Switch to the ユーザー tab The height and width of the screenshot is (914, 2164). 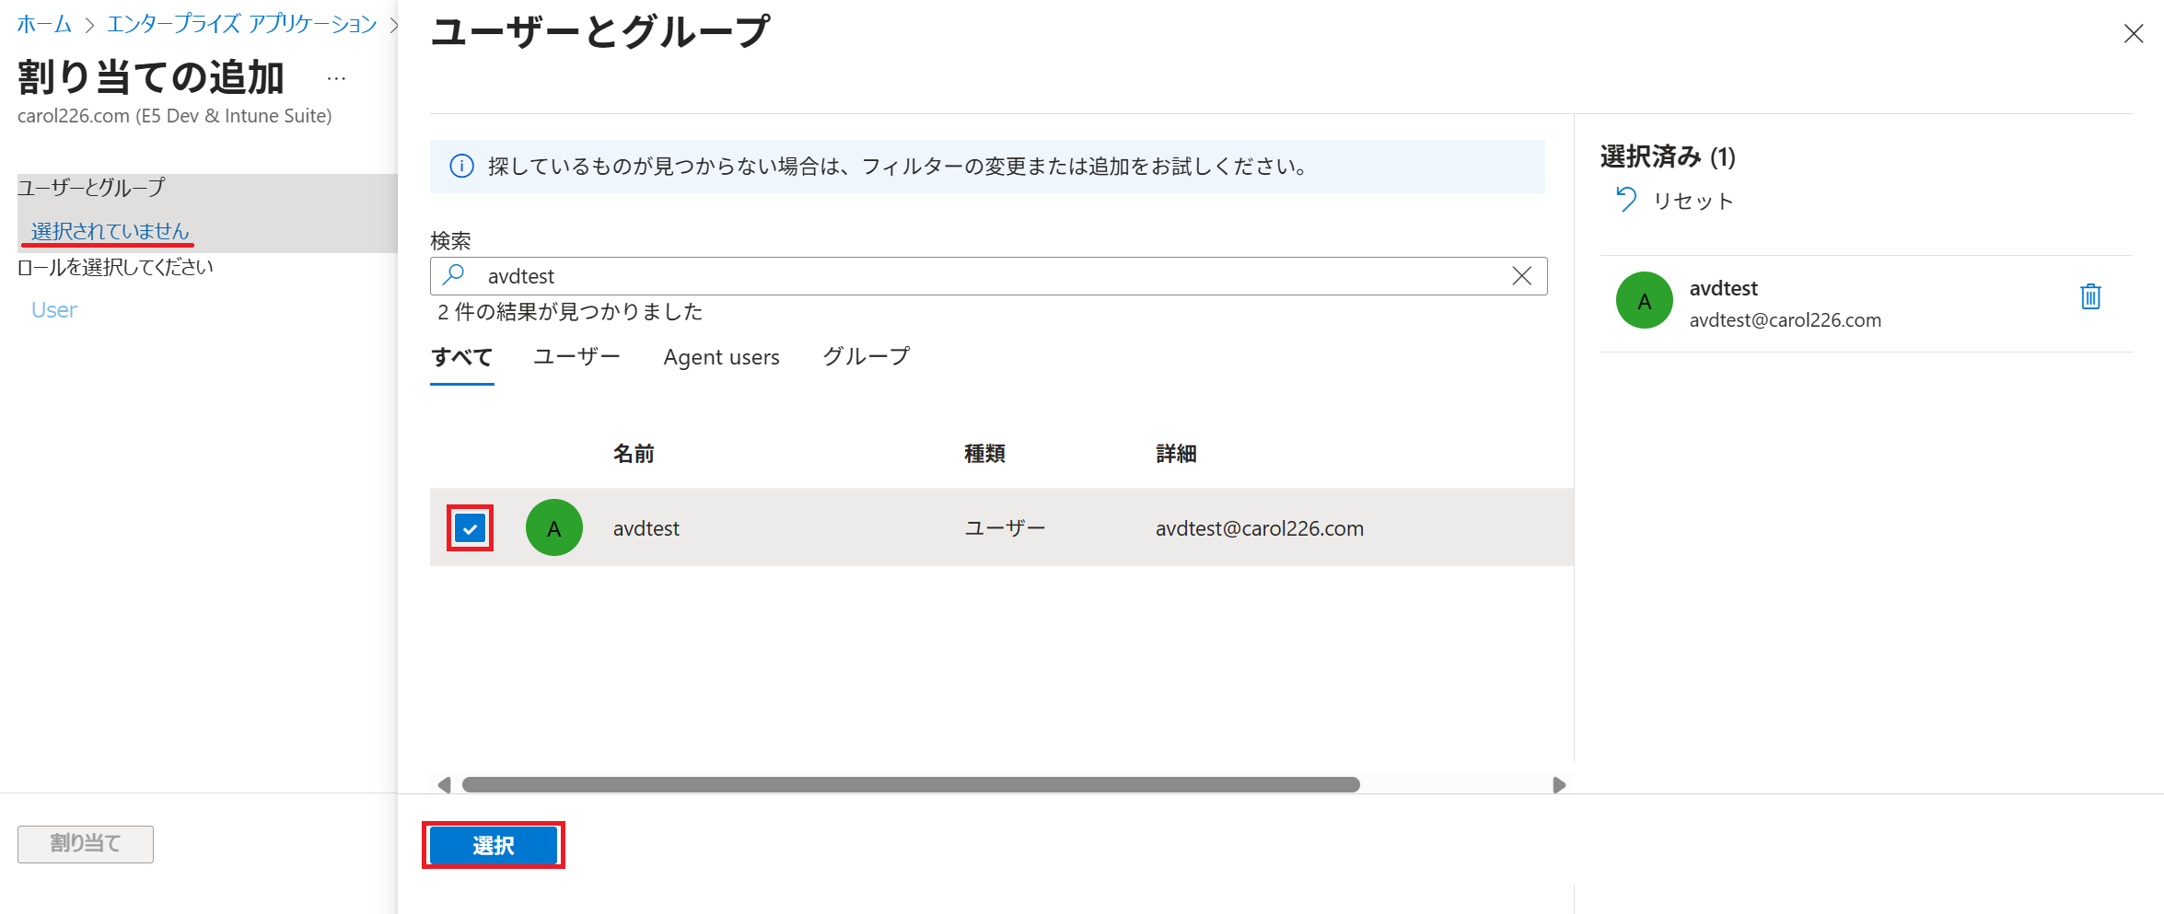point(576,357)
